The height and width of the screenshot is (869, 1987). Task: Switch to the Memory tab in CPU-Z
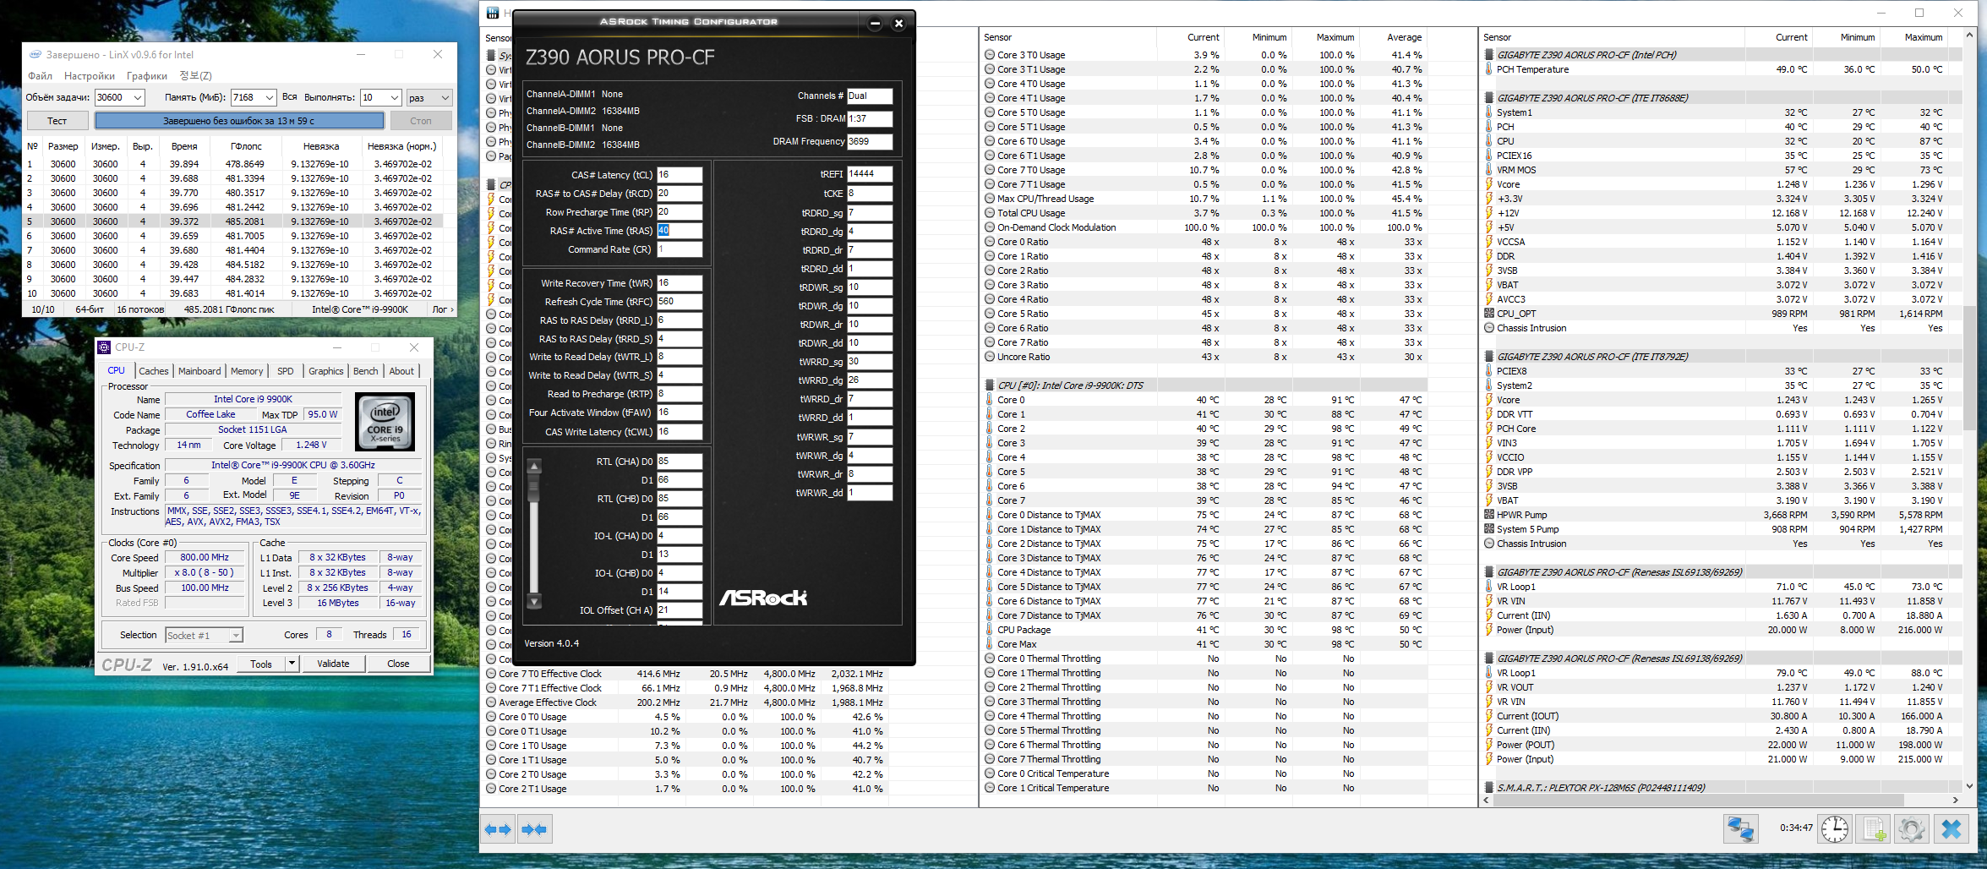(247, 371)
